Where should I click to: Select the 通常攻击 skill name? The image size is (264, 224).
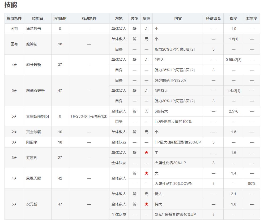coord(33,29)
